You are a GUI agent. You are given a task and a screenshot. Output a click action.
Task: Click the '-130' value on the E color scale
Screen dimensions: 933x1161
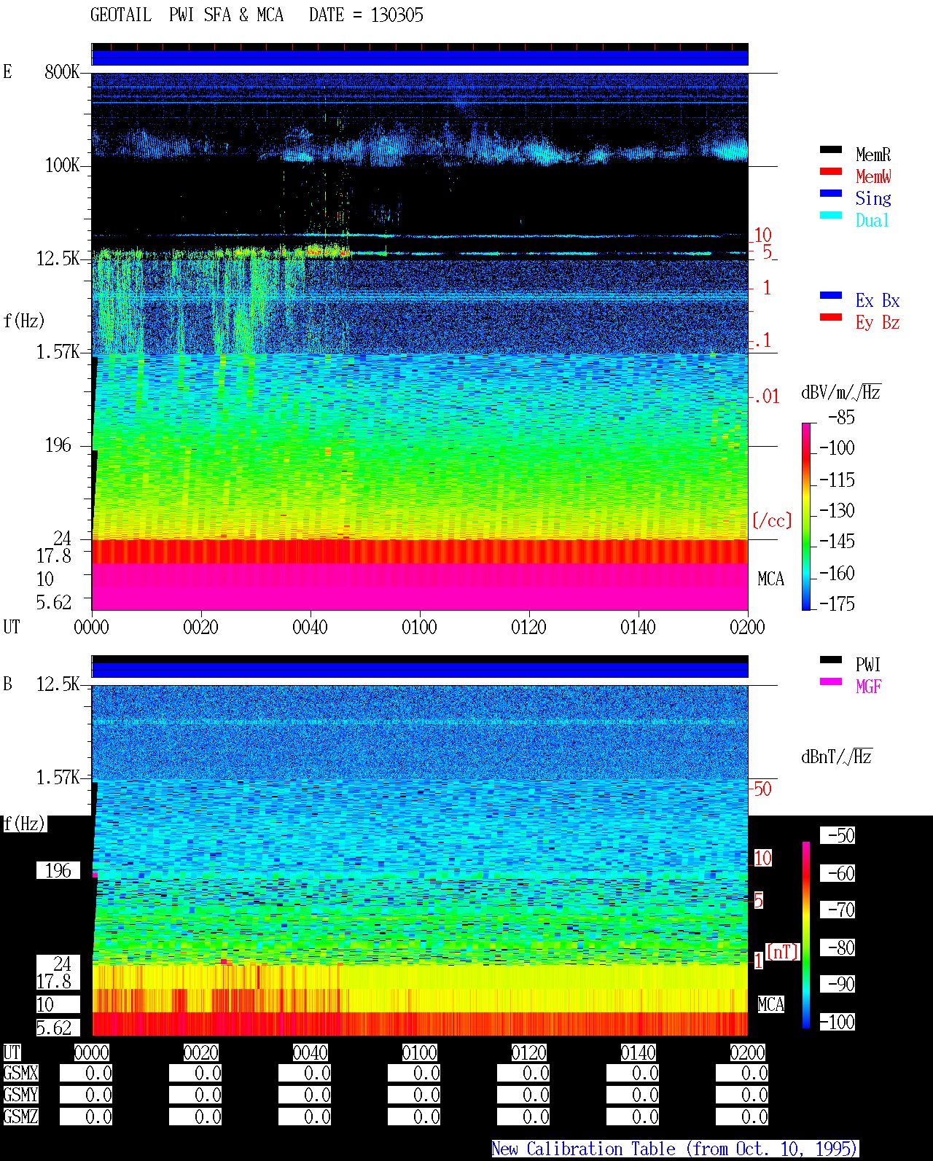[x=837, y=510]
